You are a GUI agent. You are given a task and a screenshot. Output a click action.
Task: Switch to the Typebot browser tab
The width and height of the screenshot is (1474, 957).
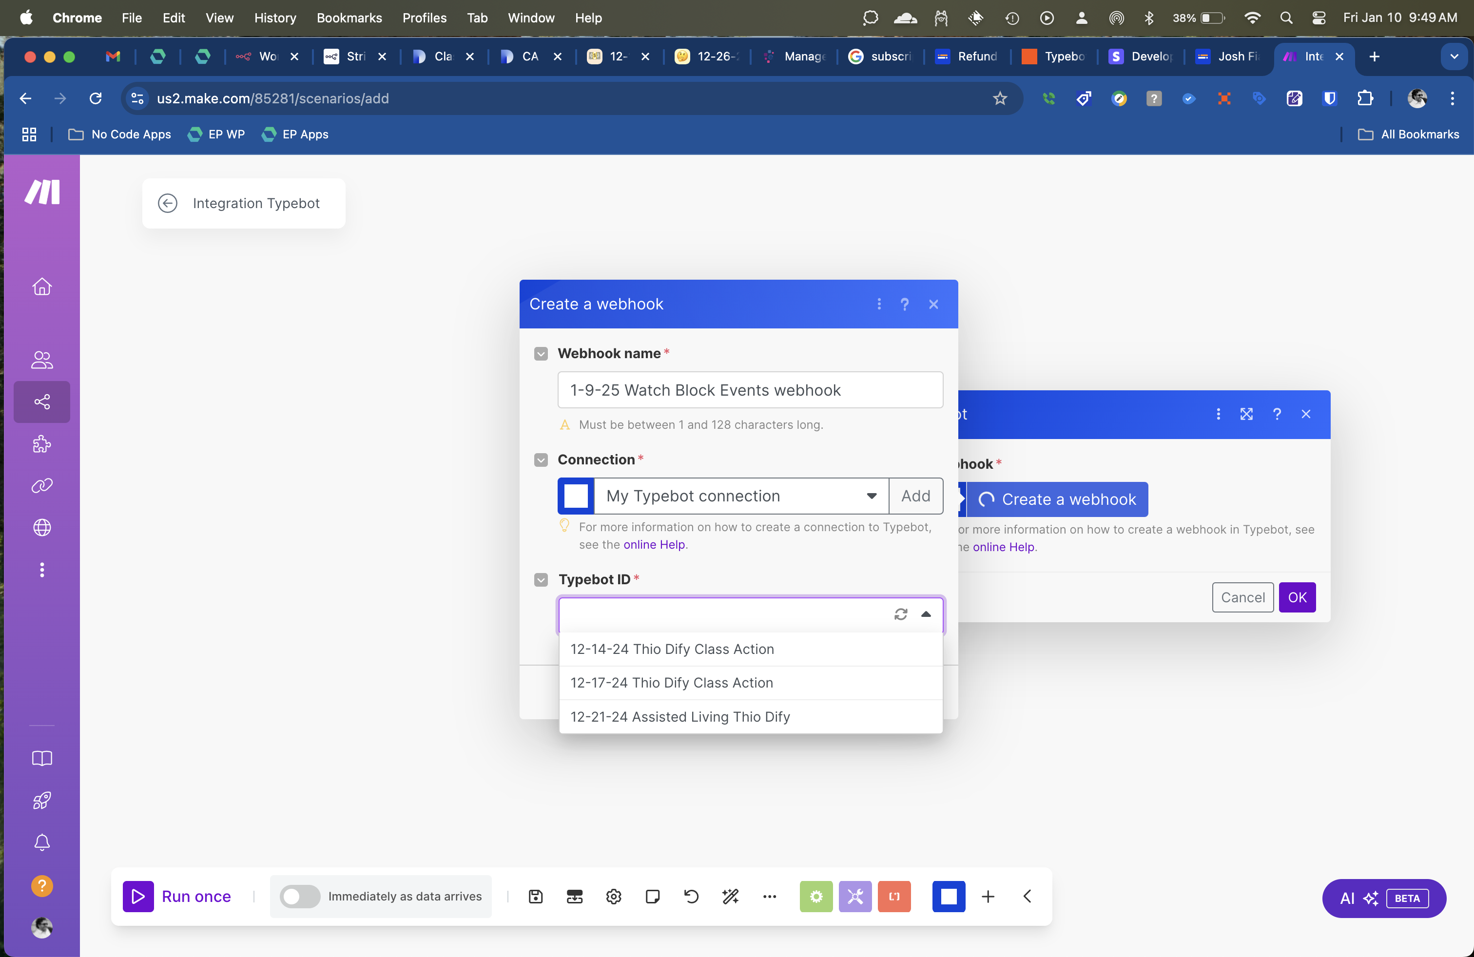point(1055,57)
